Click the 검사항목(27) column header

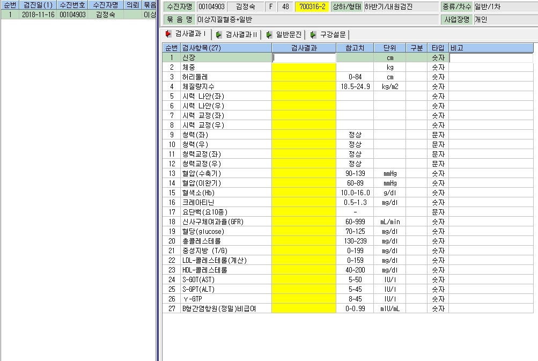coord(226,48)
